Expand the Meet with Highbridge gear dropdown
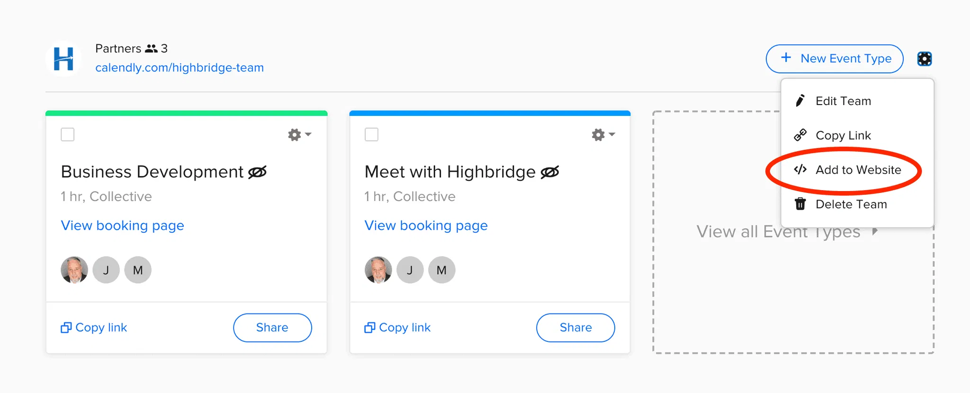 (x=603, y=135)
